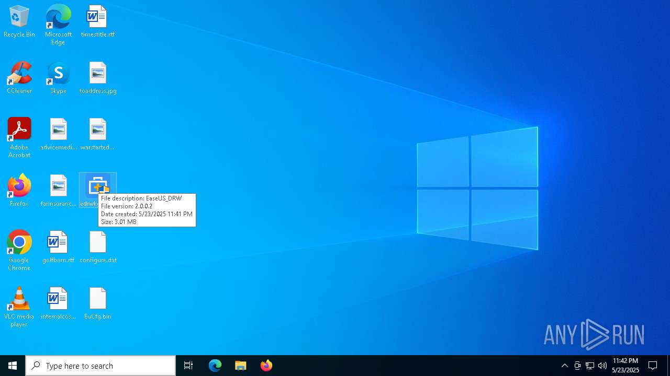This screenshot has width=670, height=376.
Task: Select the configure.dat file
Action: click(98, 247)
